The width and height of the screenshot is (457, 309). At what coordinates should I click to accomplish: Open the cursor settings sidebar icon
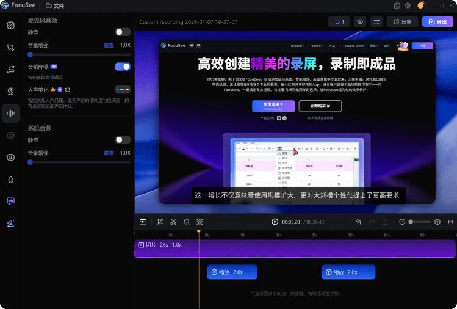tap(11, 47)
